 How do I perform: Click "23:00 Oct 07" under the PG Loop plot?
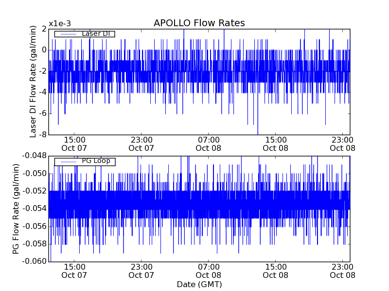click(x=141, y=271)
